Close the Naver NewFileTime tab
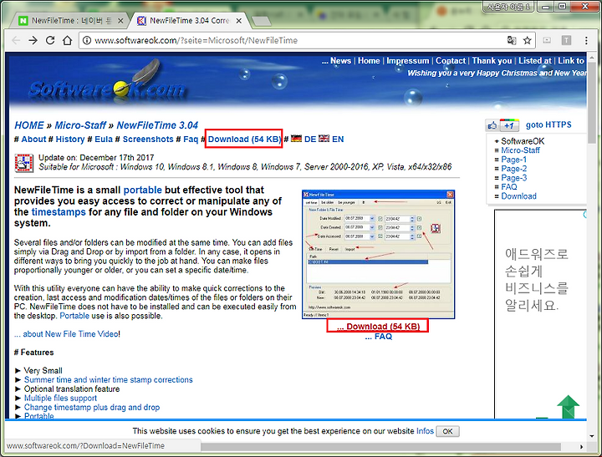Image resolution: width=602 pixels, height=457 pixels. [120, 21]
